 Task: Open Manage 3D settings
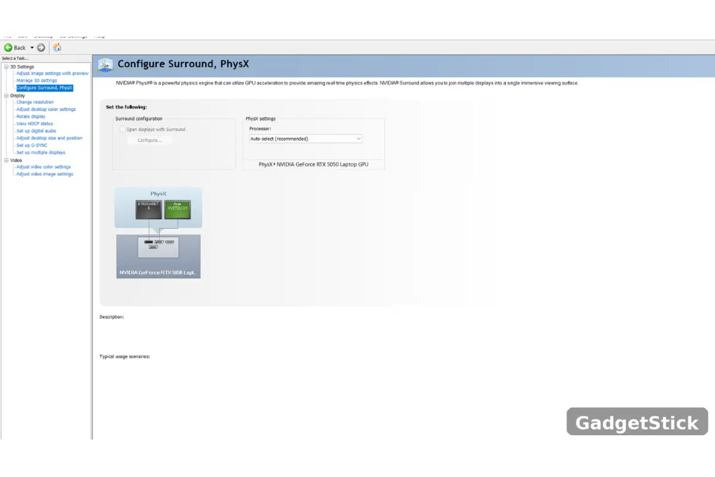(37, 80)
